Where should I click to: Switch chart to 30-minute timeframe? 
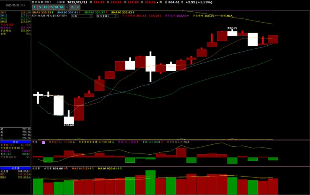56,7
